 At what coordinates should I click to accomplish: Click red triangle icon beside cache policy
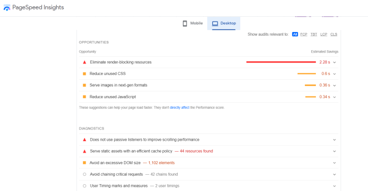pyautogui.click(x=85, y=152)
